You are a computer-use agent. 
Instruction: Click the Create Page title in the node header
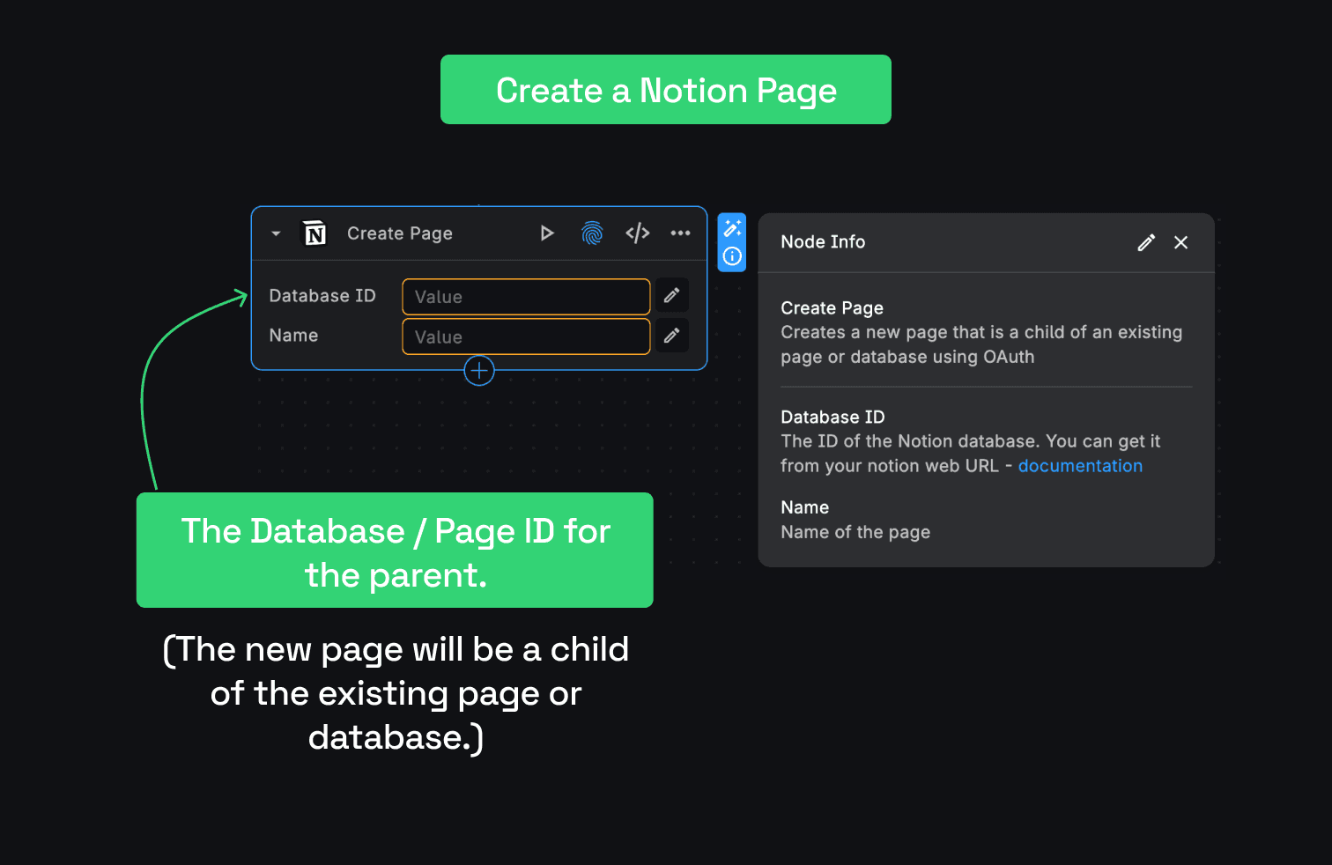pyautogui.click(x=399, y=233)
